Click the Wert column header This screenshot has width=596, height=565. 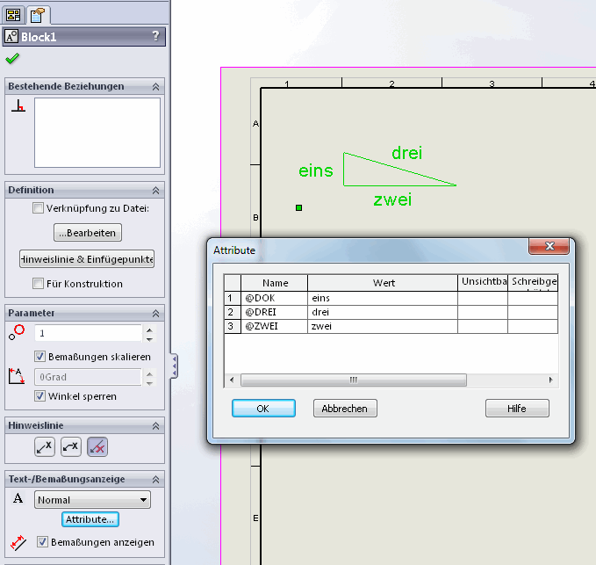pos(383,283)
